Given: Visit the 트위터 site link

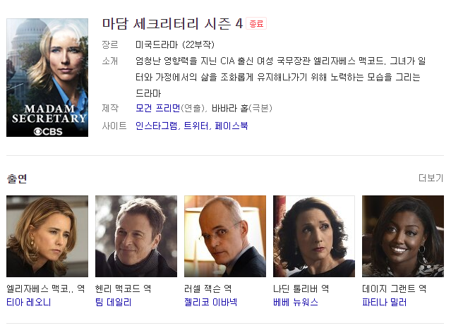Looking at the screenshot, I should (x=196, y=126).
